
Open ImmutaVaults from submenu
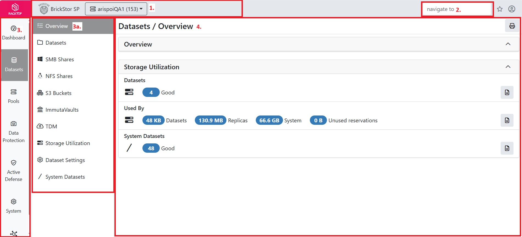[x=62, y=110]
